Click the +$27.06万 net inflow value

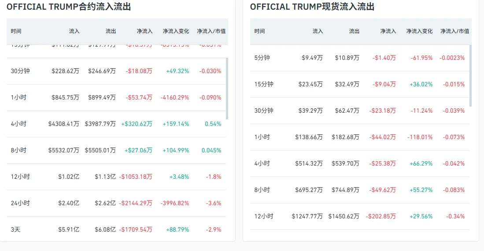tap(139, 150)
